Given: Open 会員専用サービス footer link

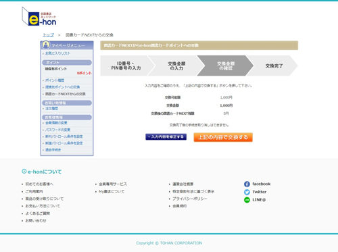Looking at the screenshot, I should tap(113, 184).
